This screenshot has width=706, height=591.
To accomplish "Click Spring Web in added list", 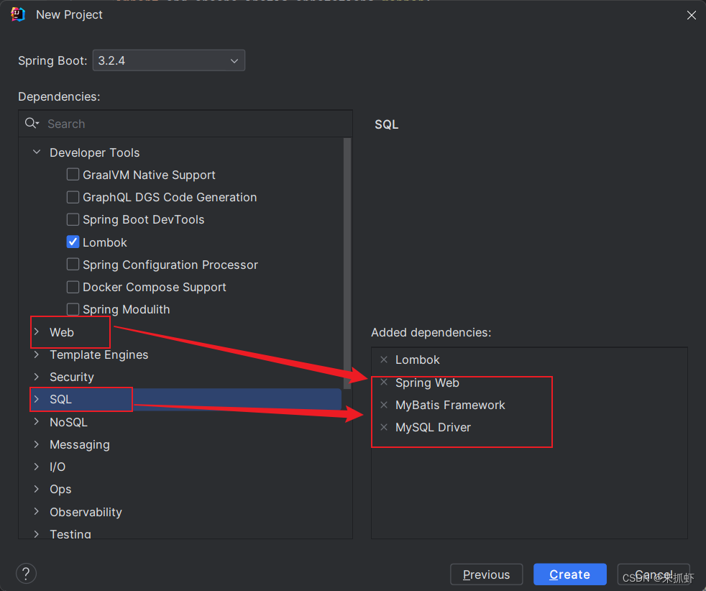I will pyautogui.click(x=427, y=382).
